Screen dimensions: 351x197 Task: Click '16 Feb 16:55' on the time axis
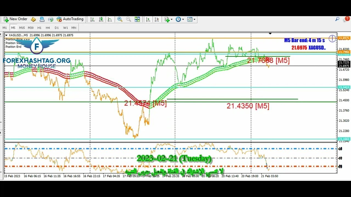[72, 176]
